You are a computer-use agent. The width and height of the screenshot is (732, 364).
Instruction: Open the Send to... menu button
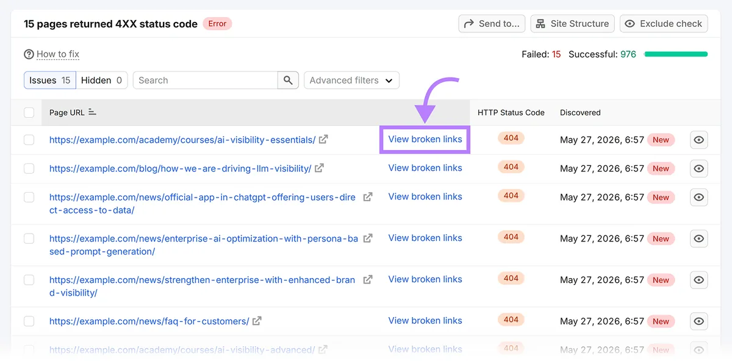pyautogui.click(x=492, y=24)
